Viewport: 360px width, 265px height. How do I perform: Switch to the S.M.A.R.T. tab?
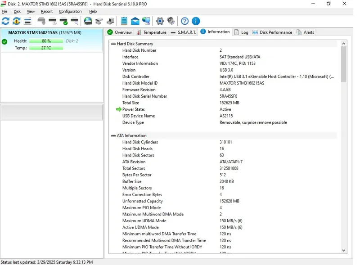(184, 32)
